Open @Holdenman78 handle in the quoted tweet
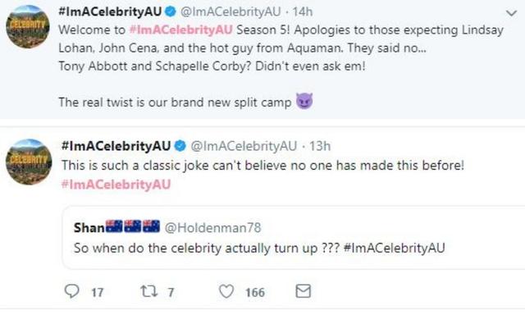This screenshot has height=315, width=525. click(213, 227)
